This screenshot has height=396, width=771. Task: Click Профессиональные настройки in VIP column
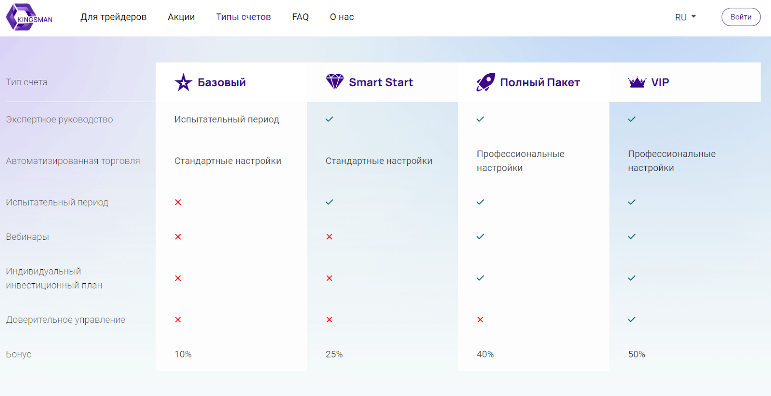coord(672,161)
